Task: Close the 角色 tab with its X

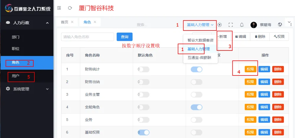Action: pyautogui.click(x=95, y=22)
